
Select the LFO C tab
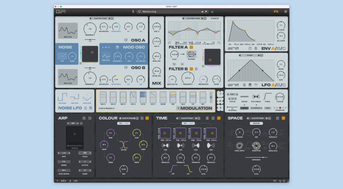[284, 85]
